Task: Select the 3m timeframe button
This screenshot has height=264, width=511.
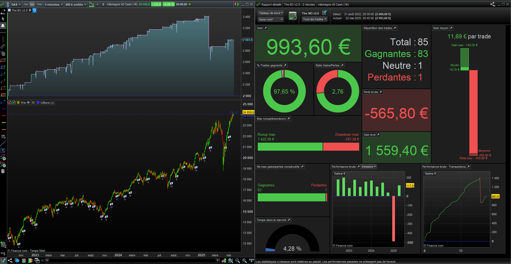Action: 26,4
